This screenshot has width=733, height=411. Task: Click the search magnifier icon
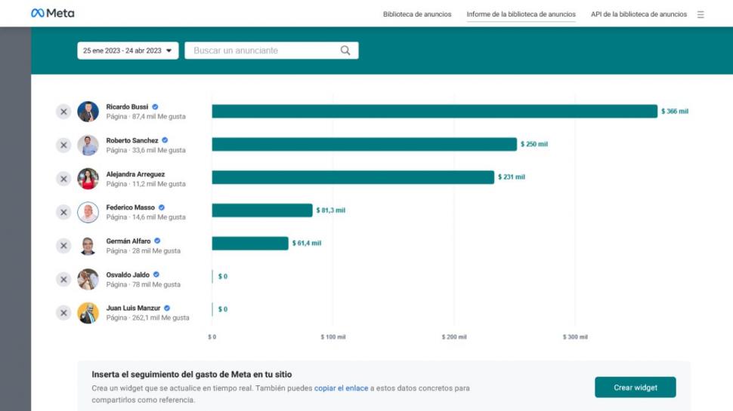click(x=345, y=51)
